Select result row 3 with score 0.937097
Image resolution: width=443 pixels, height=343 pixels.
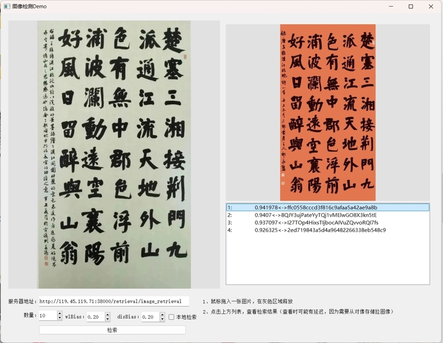click(x=328, y=222)
